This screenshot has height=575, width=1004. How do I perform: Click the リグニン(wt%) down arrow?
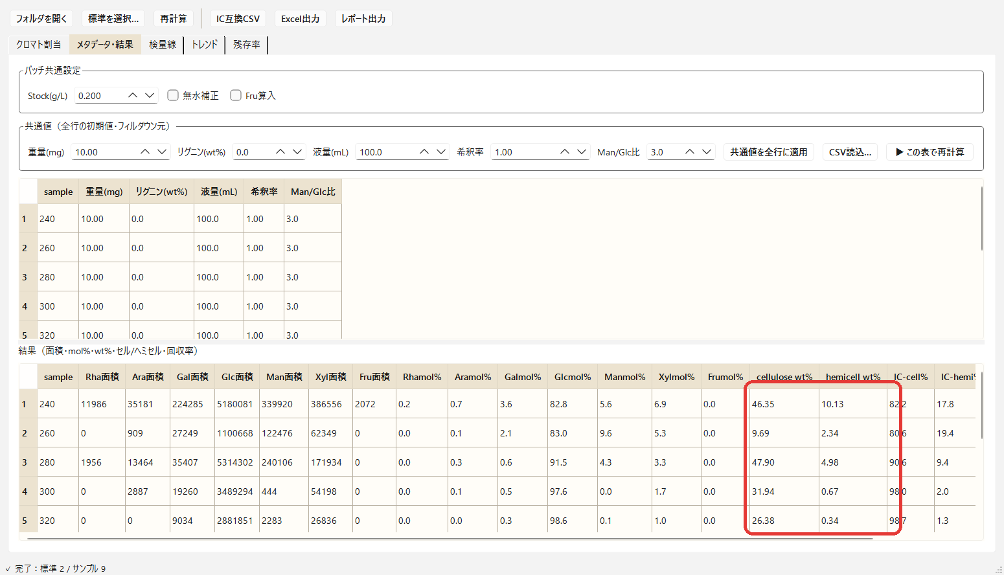pos(297,152)
